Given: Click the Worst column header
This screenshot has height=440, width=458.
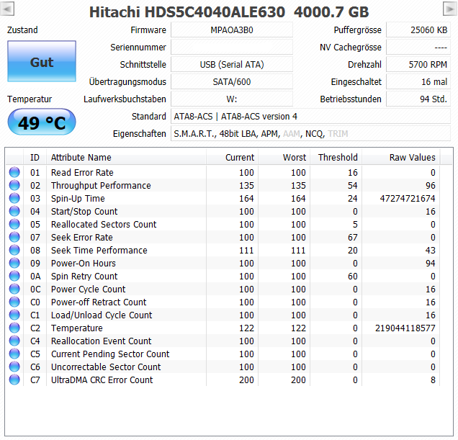Looking at the screenshot, I should pyautogui.click(x=284, y=158).
